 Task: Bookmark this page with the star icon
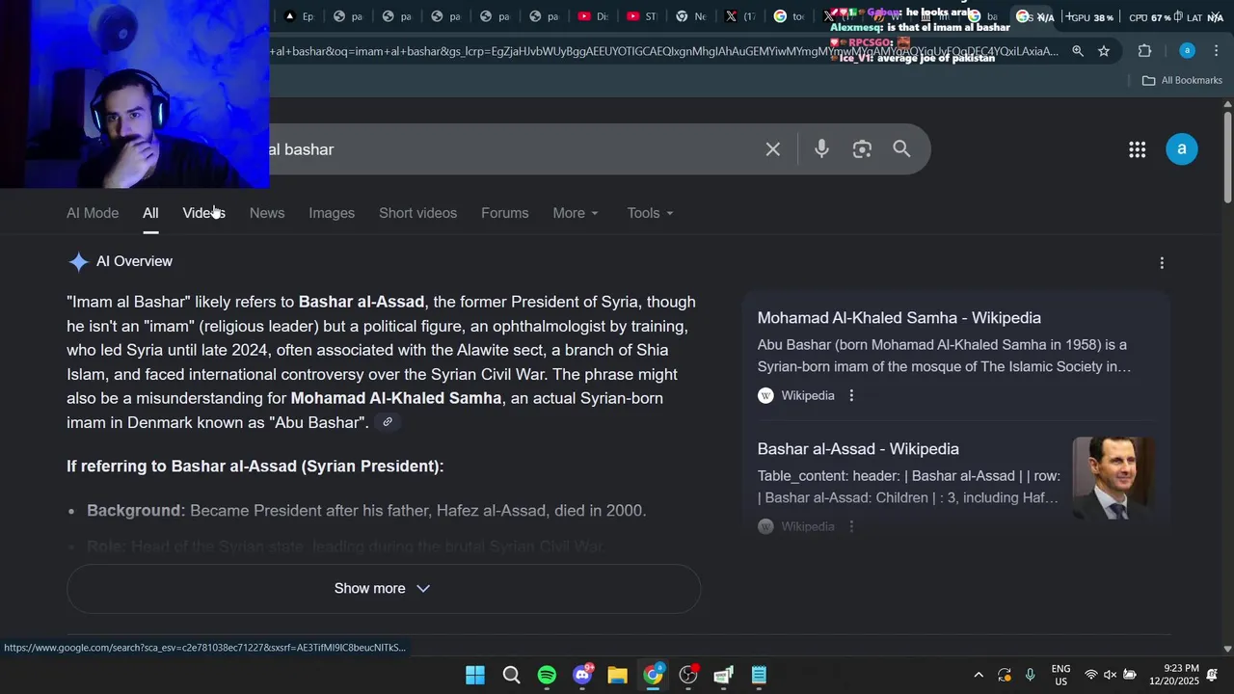point(1104,51)
